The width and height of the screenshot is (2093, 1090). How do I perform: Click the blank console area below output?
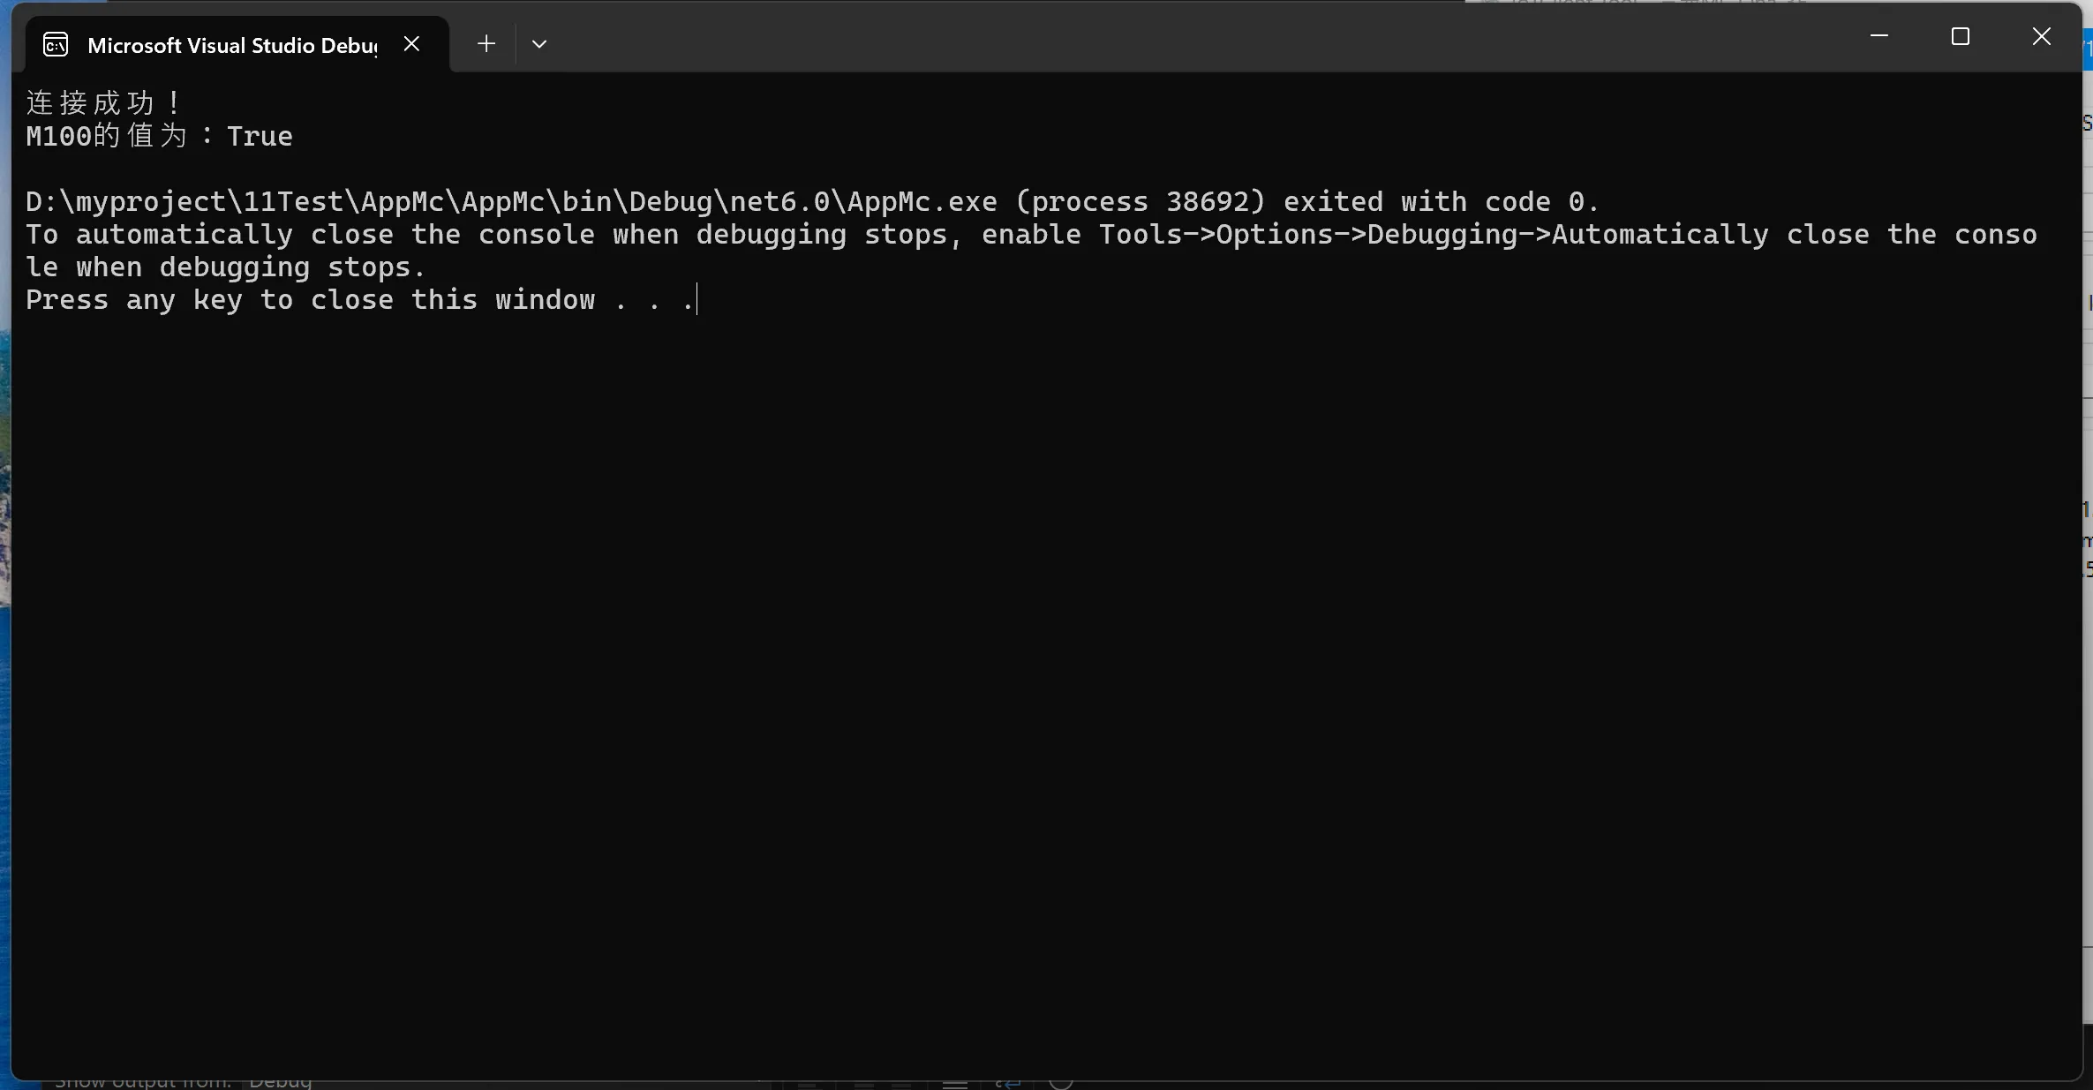click(x=1046, y=688)
